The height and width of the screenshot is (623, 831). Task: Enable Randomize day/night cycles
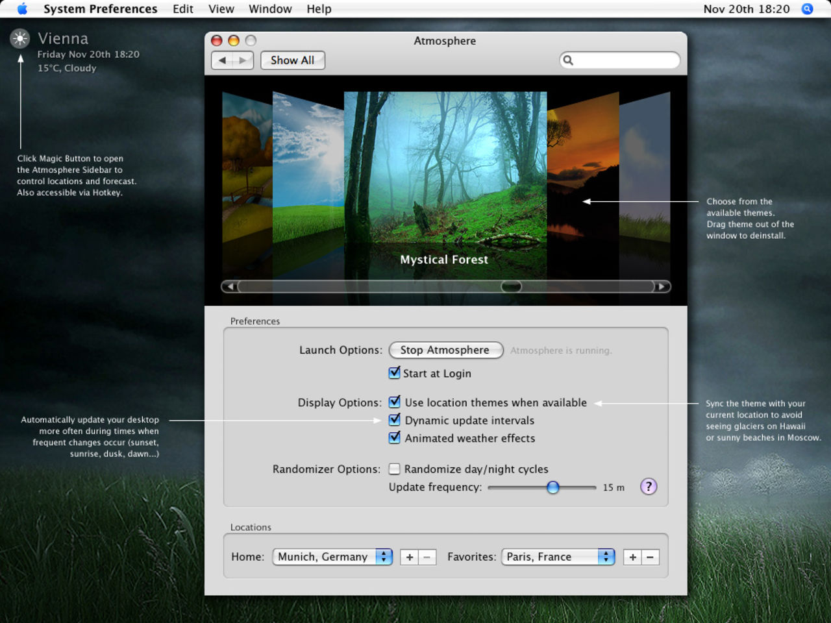[x=394, y=469]
